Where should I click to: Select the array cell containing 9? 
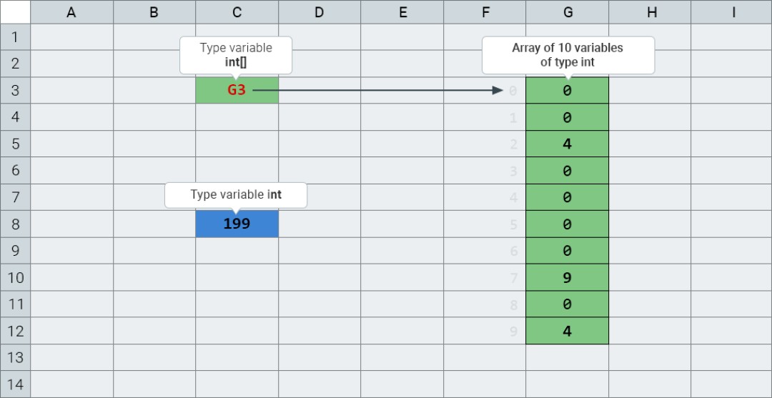(x=567, y=278)
